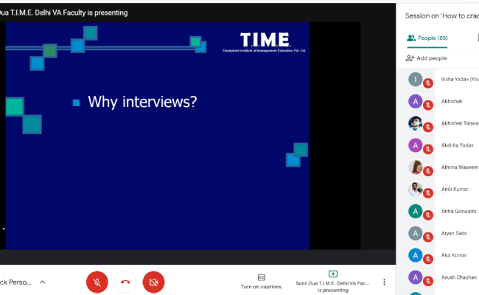Select Abhishek Tanwar name
479x295 pixels.
(460, 123)
